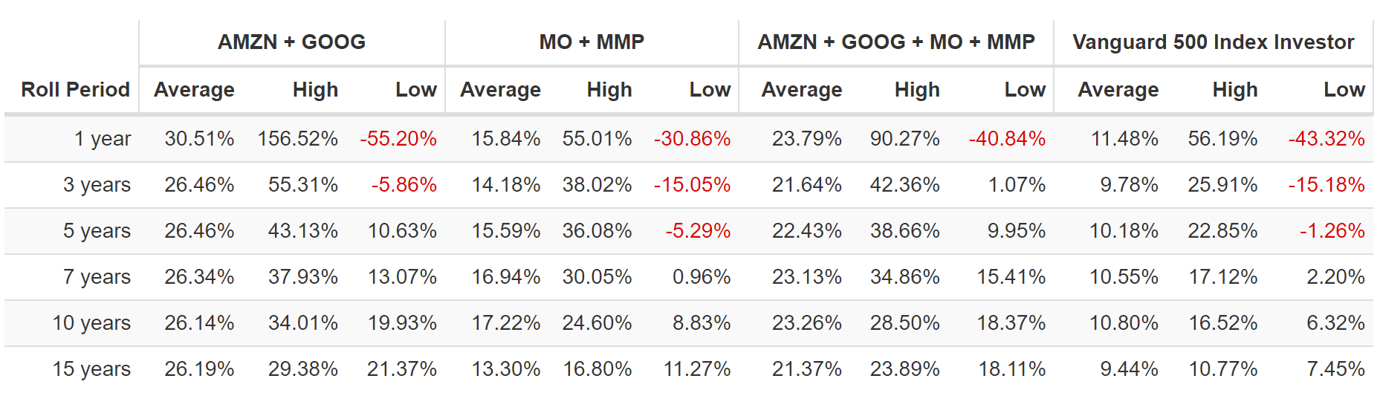
Task: Click the 15 years row label
Action: pos(91,369)
